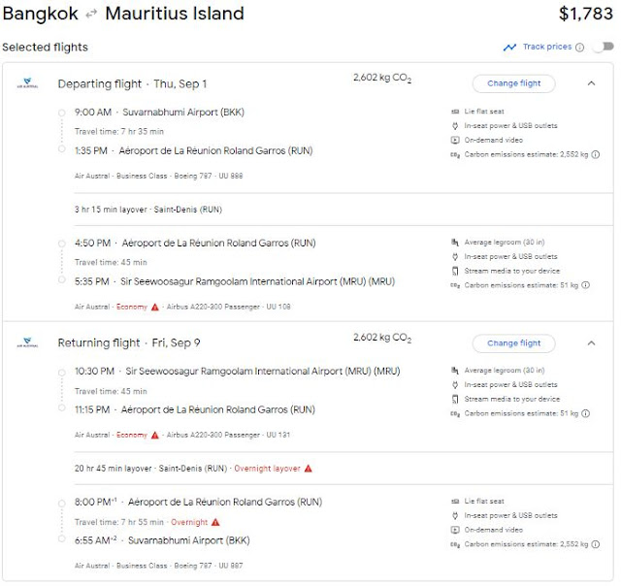Click Mauritius Island in the title
The height and width of the screenshot is (586, 621).
coord(175,14)
